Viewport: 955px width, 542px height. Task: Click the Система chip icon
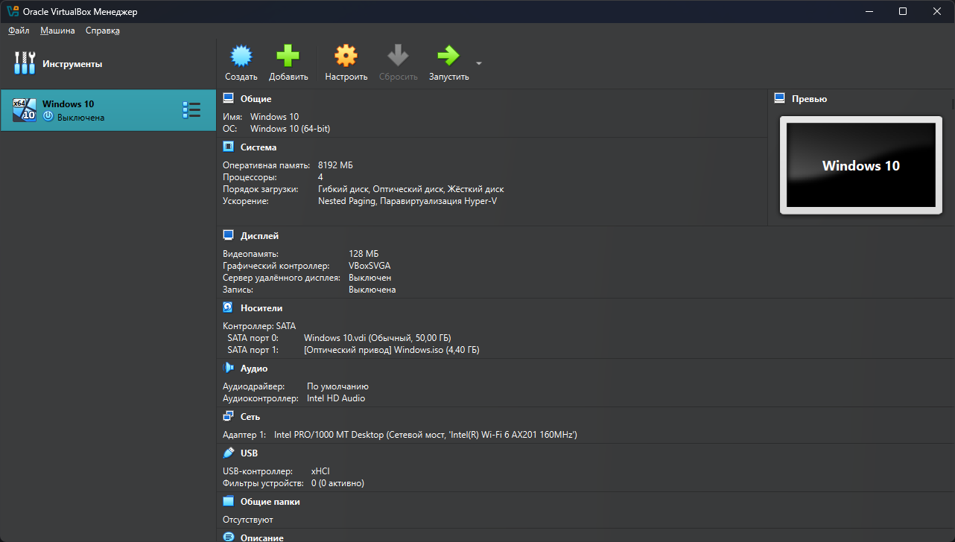point(229,147)
